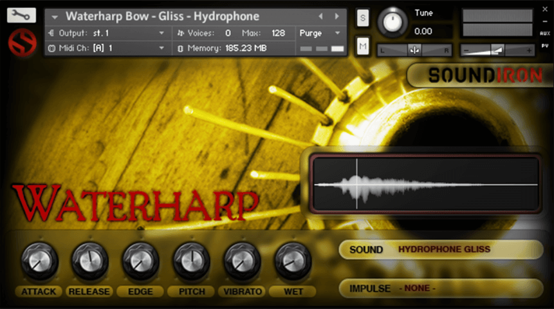This screenshot has height=309, width=554.
Task: Expand the instrument name dropdown arrow
Action: (x=55, y=17)
